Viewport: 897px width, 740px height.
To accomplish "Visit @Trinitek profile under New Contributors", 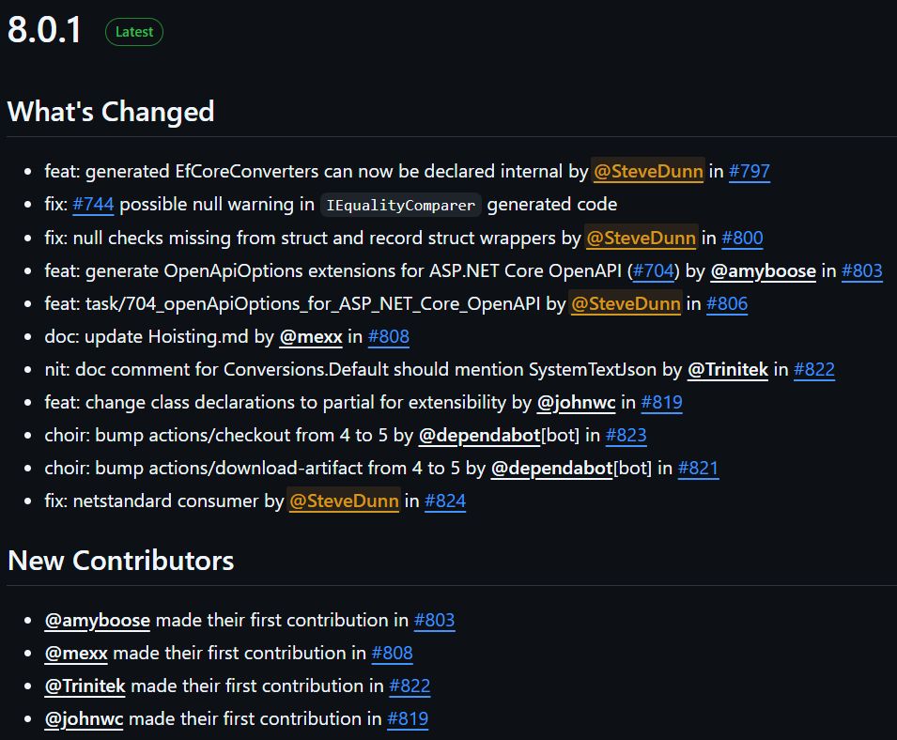I will [85, 686].
